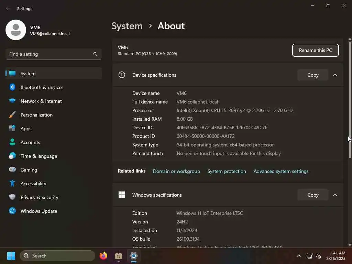Open Advanced system settings link
Screen dimensions: 352x264
[281, 171]
